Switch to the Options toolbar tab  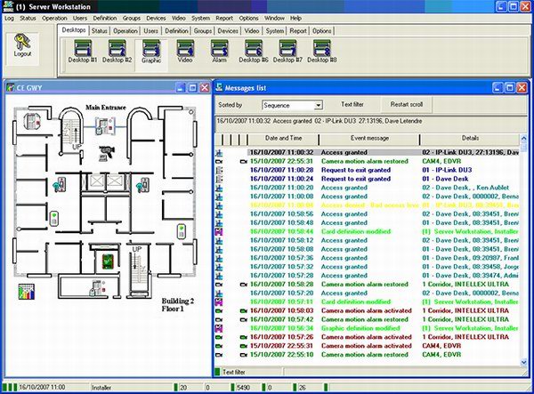[321, 31]
